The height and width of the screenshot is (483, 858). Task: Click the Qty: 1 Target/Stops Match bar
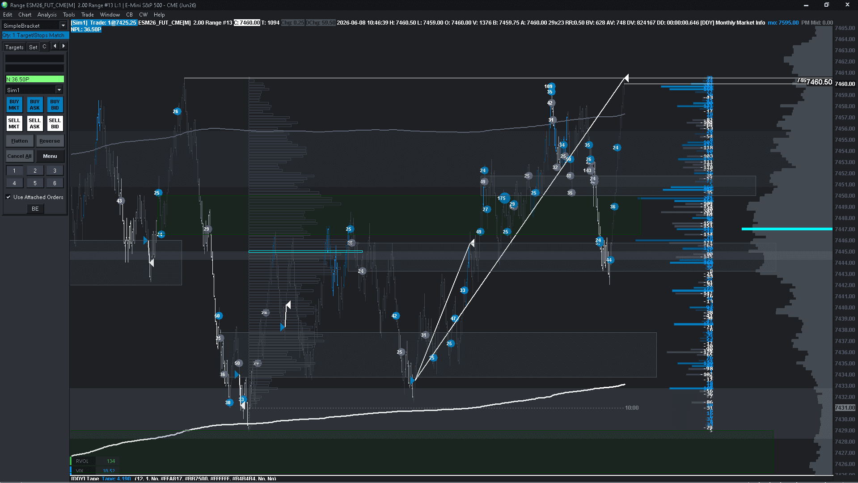pyautogui.click(x=34, y=35)
